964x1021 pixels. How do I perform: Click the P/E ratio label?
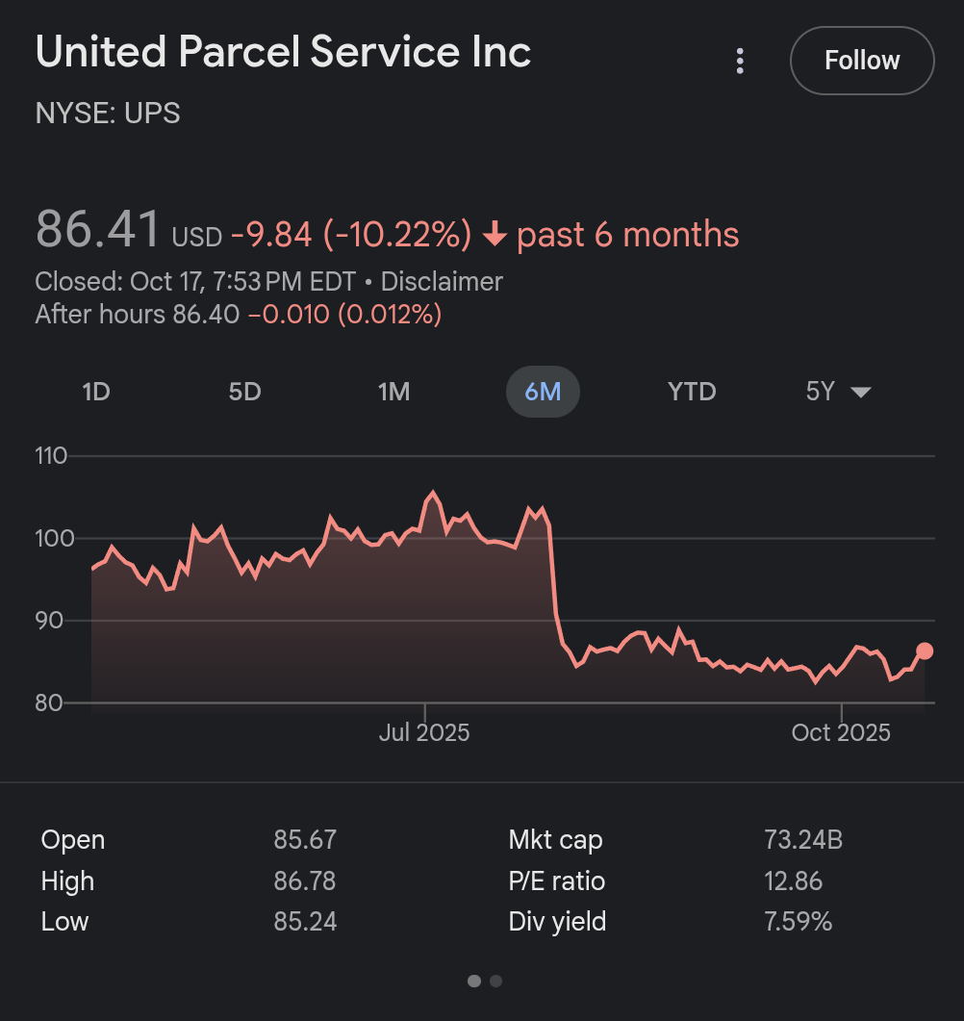click(557, 881)
